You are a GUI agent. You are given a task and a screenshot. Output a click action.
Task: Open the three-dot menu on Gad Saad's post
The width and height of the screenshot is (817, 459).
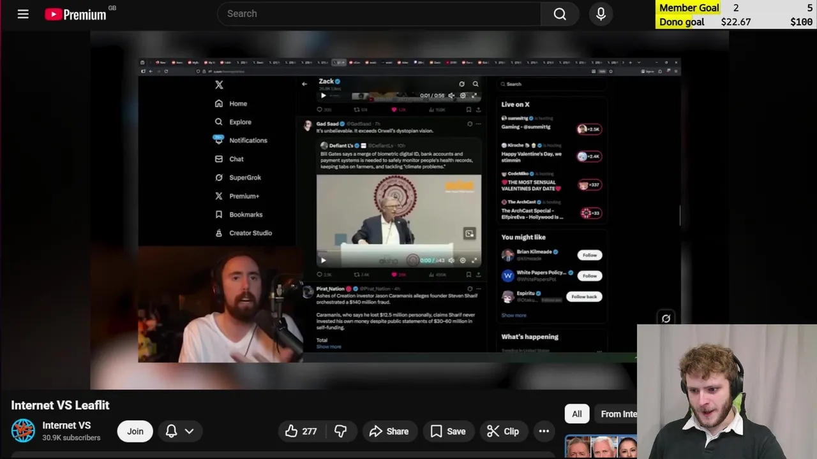tap(478, 124)
